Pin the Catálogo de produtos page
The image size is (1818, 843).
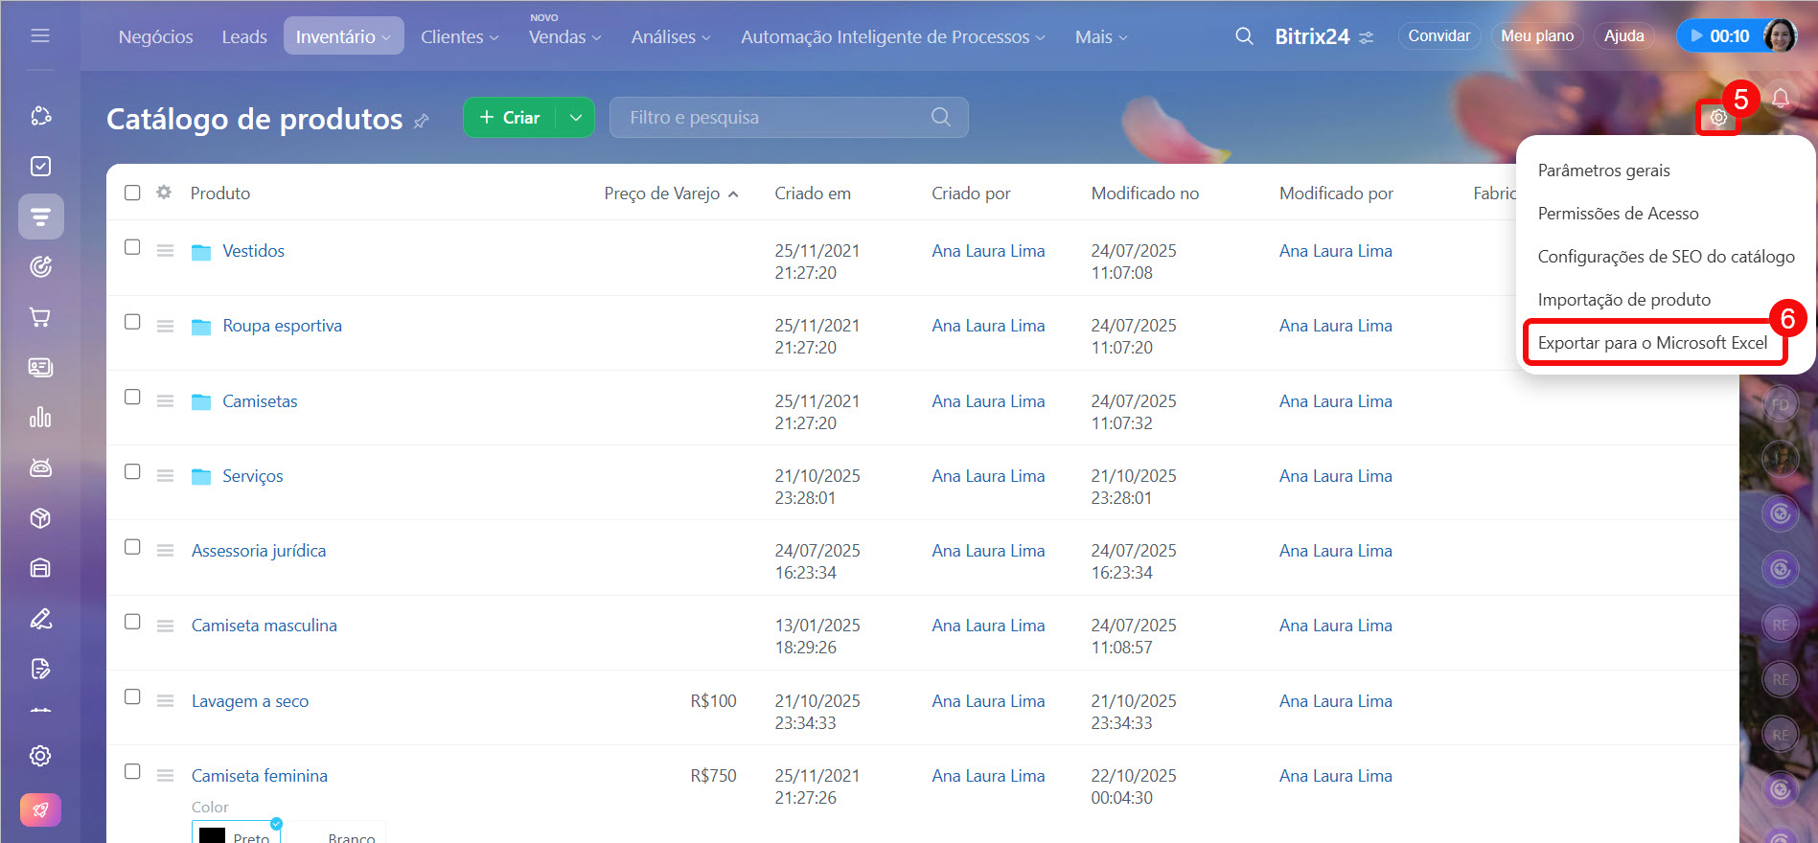click(421, 121)
